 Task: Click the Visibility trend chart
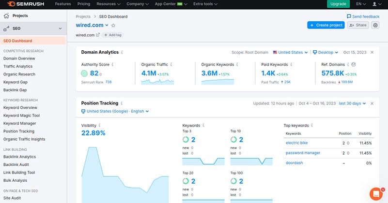(125, 175)
